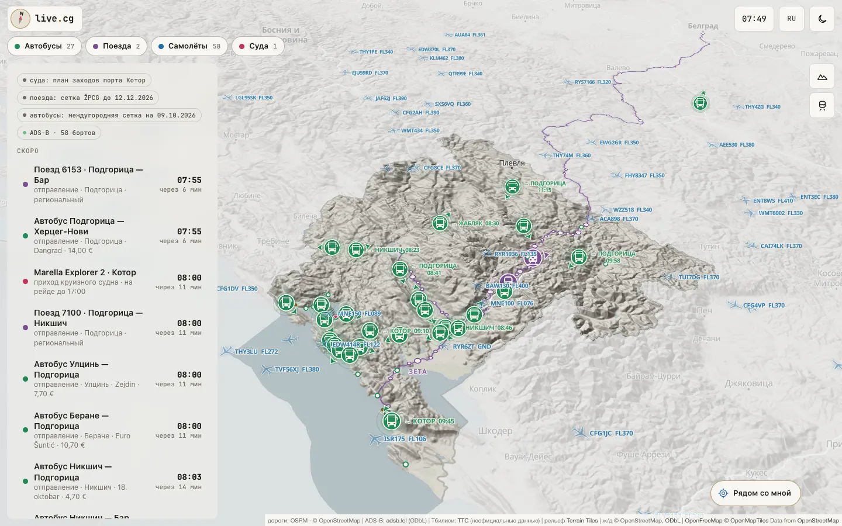The image size is (842, 526).
Task: Open the Автобус Улцинь — Подгорица entry
Action: [112, 379]
